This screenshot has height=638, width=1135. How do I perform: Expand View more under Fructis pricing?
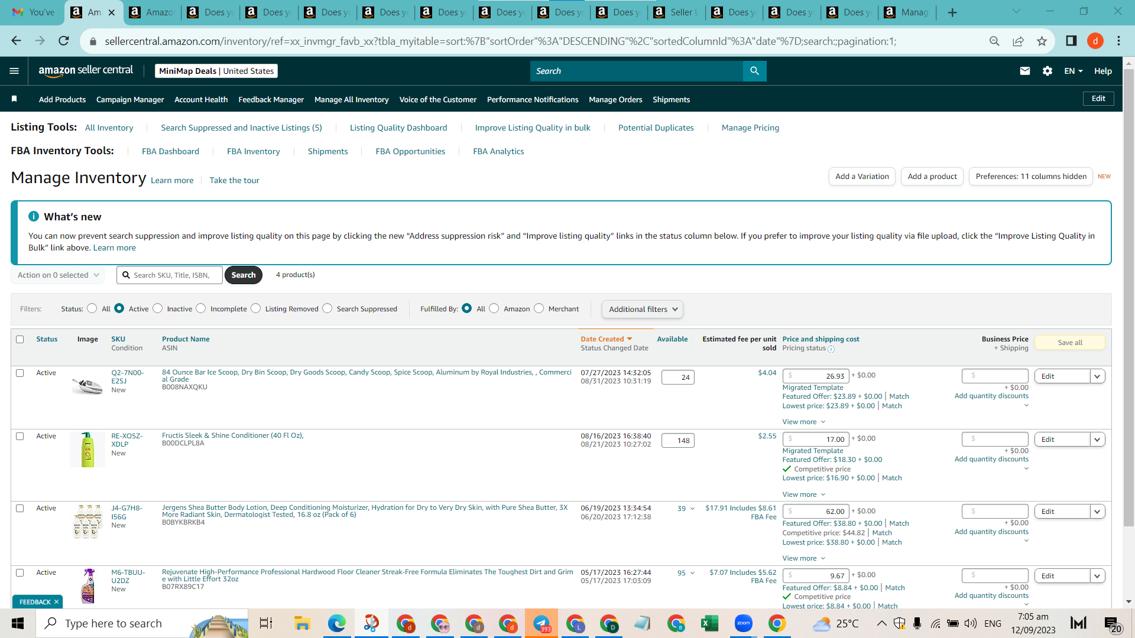click(803, 494)
